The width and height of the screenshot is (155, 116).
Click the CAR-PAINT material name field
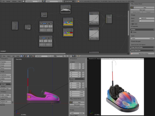point(41,56)
